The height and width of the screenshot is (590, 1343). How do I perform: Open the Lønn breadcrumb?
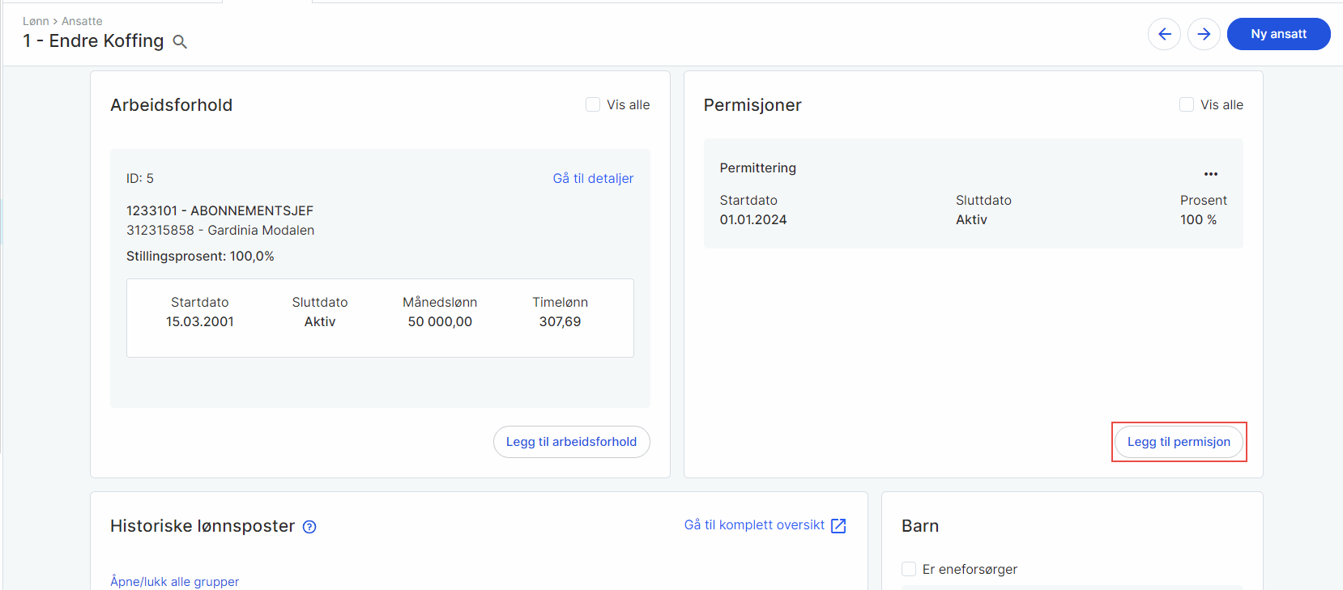pyautogui.click(x=36, y=21)
